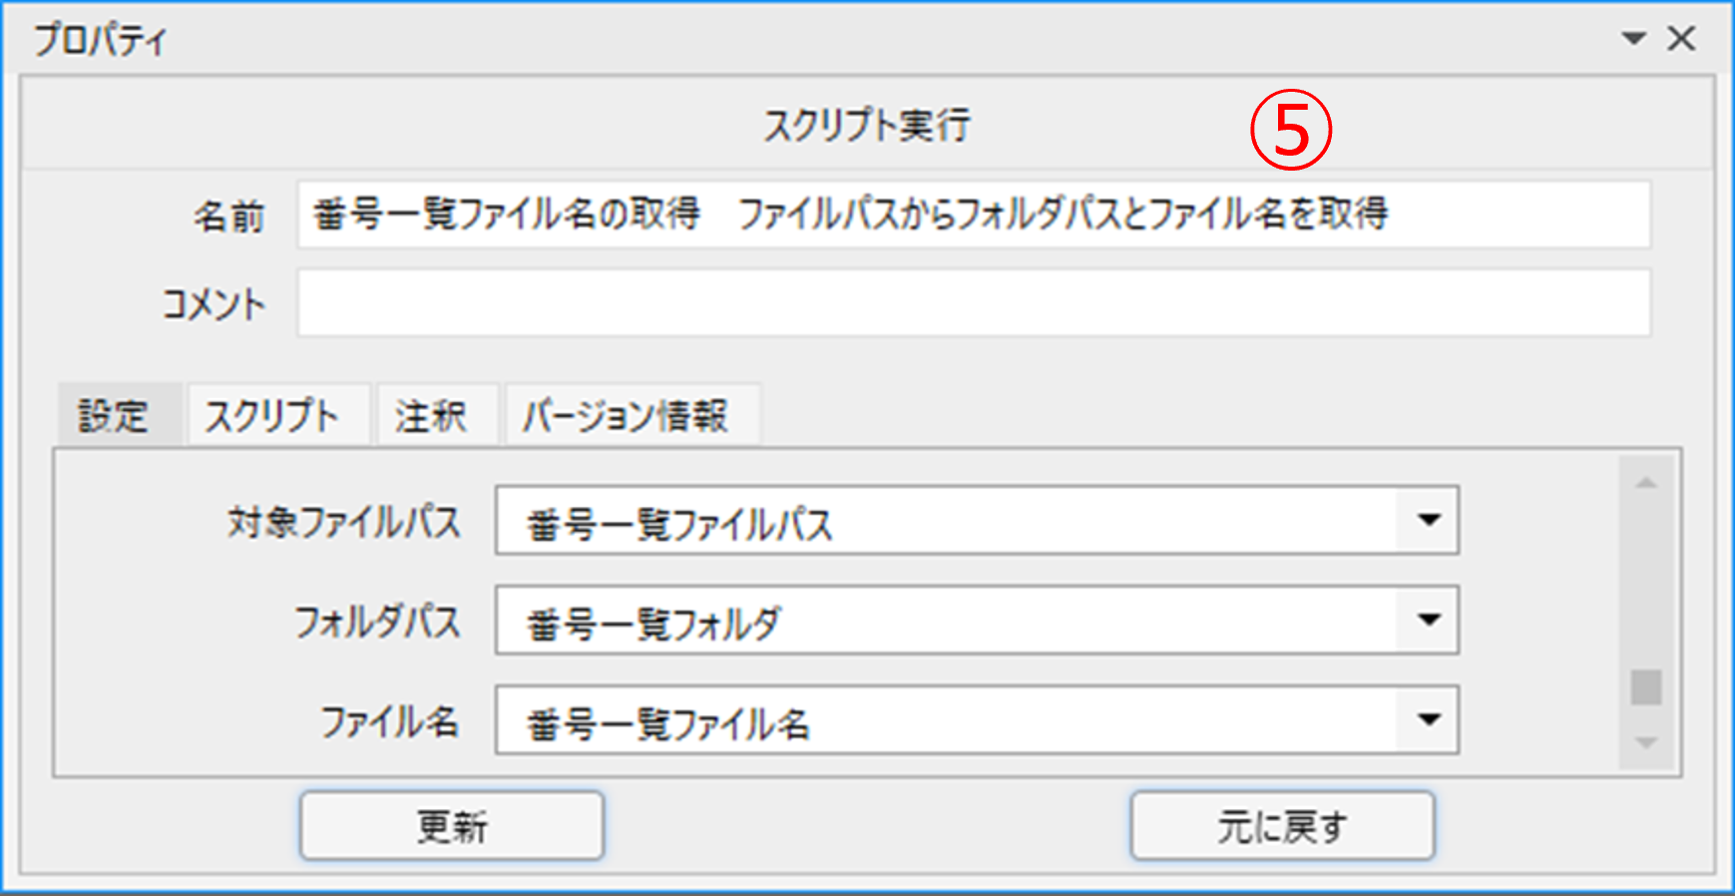Expand the 対象ファイルパス dropdown arrow
This screenshot has height=896, width=1735.
(x=1429, y=520)
